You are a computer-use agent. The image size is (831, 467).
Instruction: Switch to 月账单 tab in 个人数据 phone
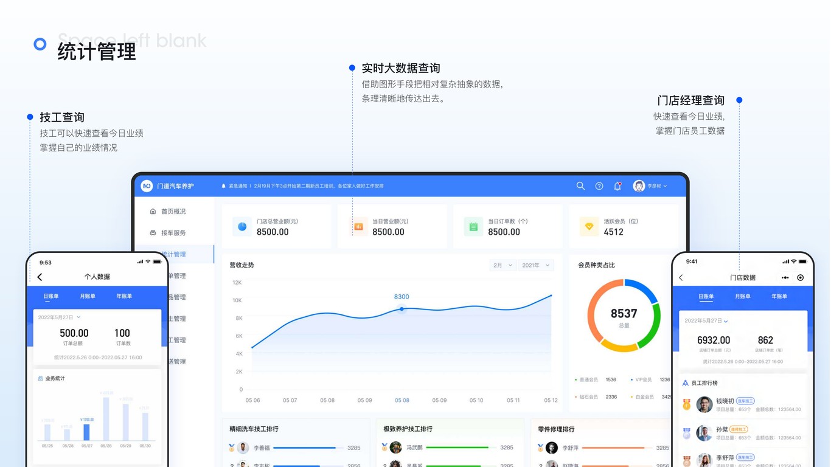[88, 297]
